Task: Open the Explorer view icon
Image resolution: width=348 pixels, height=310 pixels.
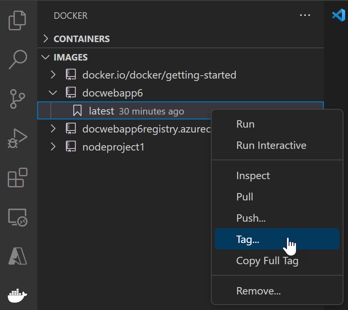Action: pos(17,20)
